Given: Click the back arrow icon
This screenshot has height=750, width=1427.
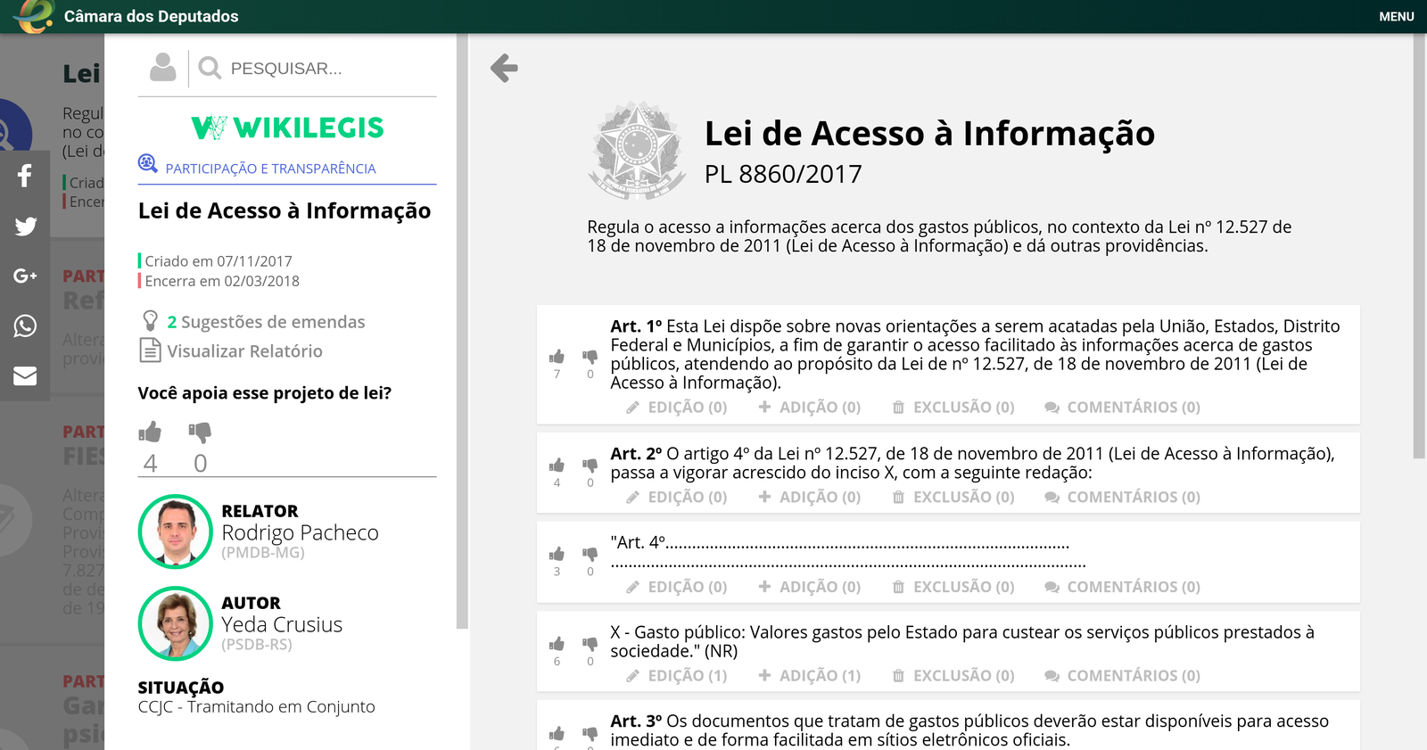Looking at the screenshot, I should point(504,68).
